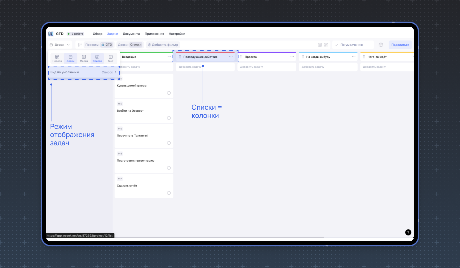This screenshot has width=460, height=268.
Task: Select the Список view icon
Action: [x=97, y=58]
